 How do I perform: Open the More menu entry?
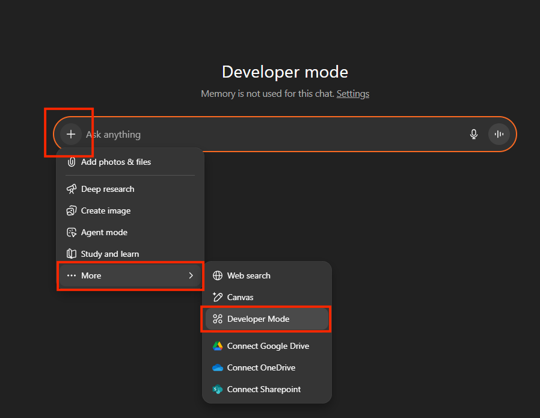(91, 275)
